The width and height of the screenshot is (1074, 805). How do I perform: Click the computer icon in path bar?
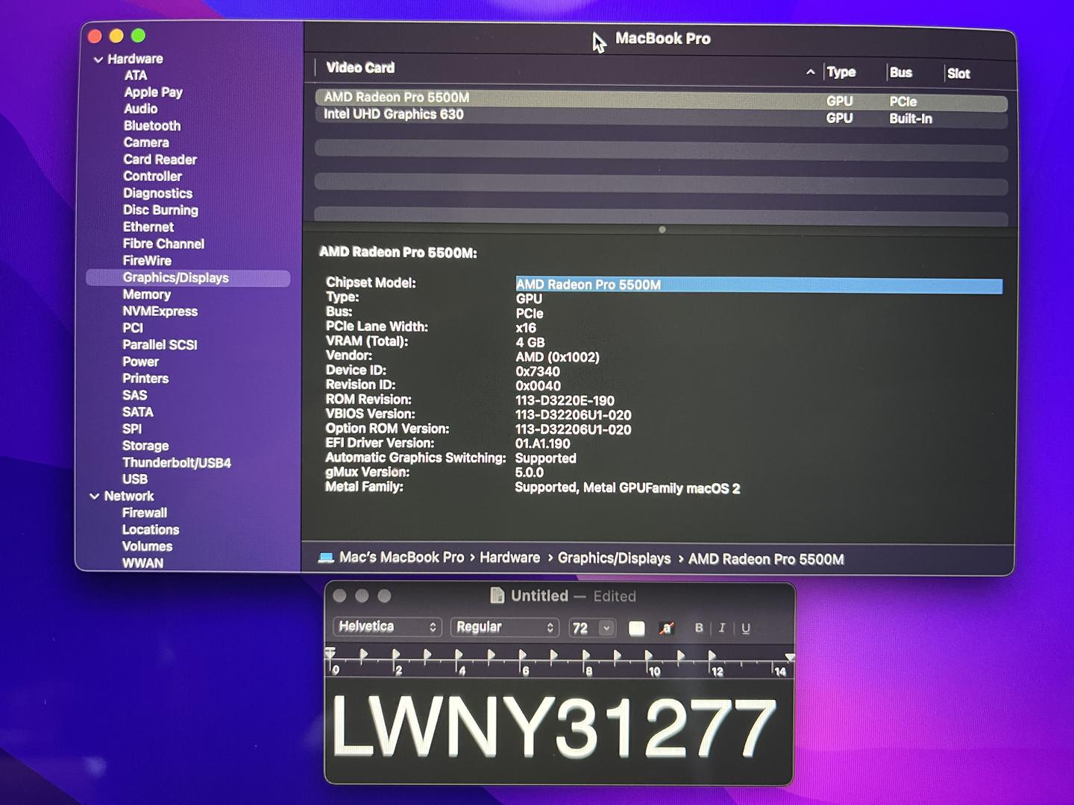(x=326, y=558)
